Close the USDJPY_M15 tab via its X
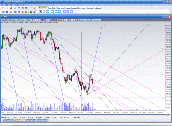This screenshot has width=172, height=126. (x=37, y=120)
